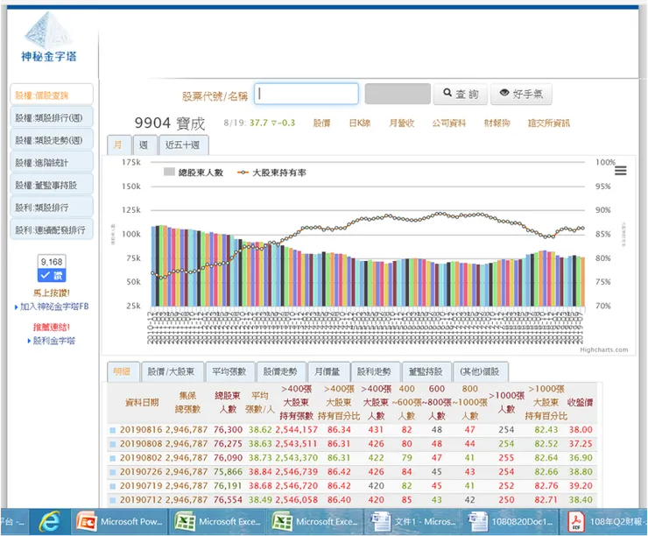
Task: Open the 月價量 tab
Action: 328,371
